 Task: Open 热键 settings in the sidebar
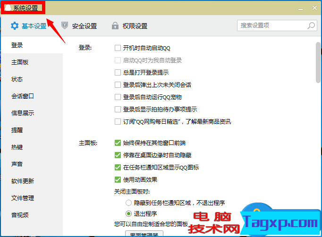pos(32,147)
